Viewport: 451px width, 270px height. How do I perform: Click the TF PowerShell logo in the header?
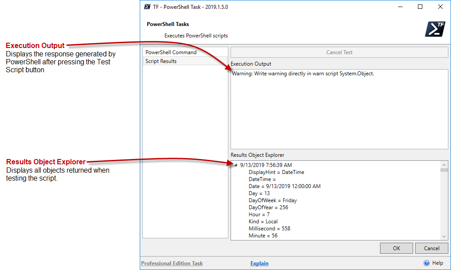coord(435,29)
